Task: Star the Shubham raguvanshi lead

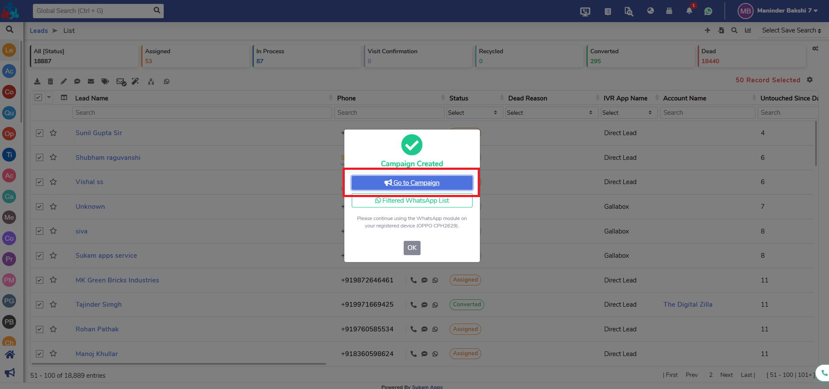Action: 53,157
